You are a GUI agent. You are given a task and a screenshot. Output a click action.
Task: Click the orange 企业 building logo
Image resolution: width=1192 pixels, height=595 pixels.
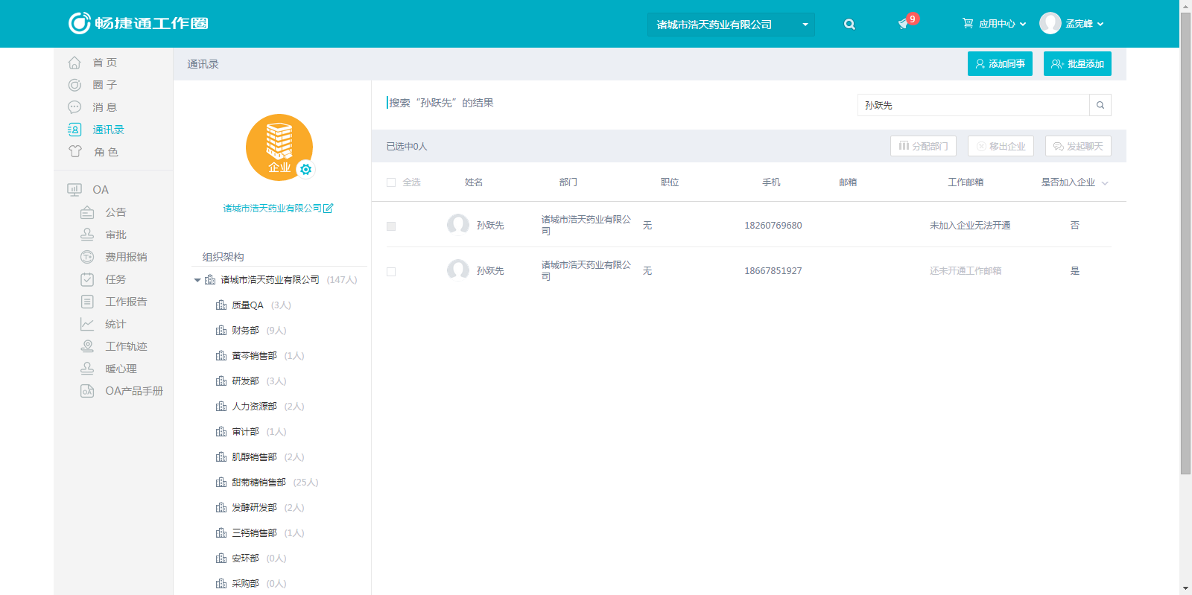click(279, 147)
